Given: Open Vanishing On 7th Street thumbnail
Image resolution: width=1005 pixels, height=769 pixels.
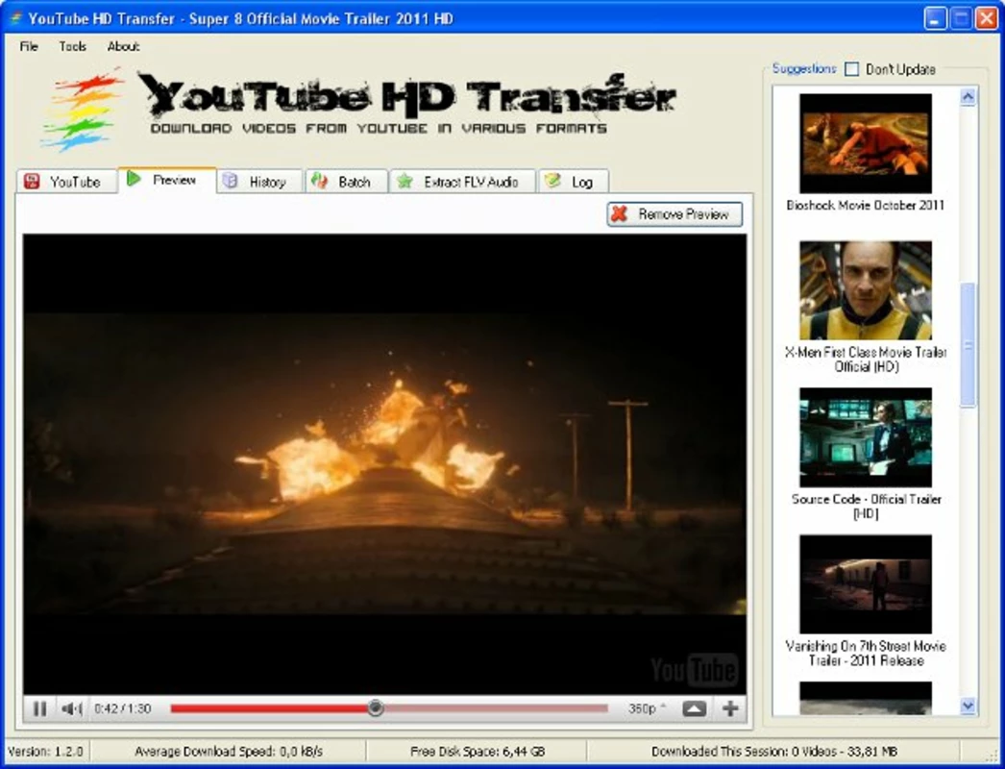Looking at the screenshot, I should pyautogui.click(x=866, y=584).
